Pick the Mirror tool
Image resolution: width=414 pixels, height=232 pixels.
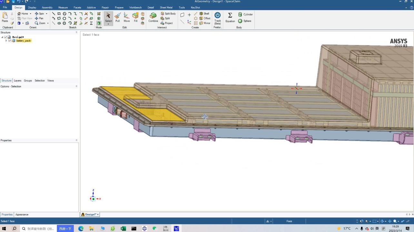point(205,23)
